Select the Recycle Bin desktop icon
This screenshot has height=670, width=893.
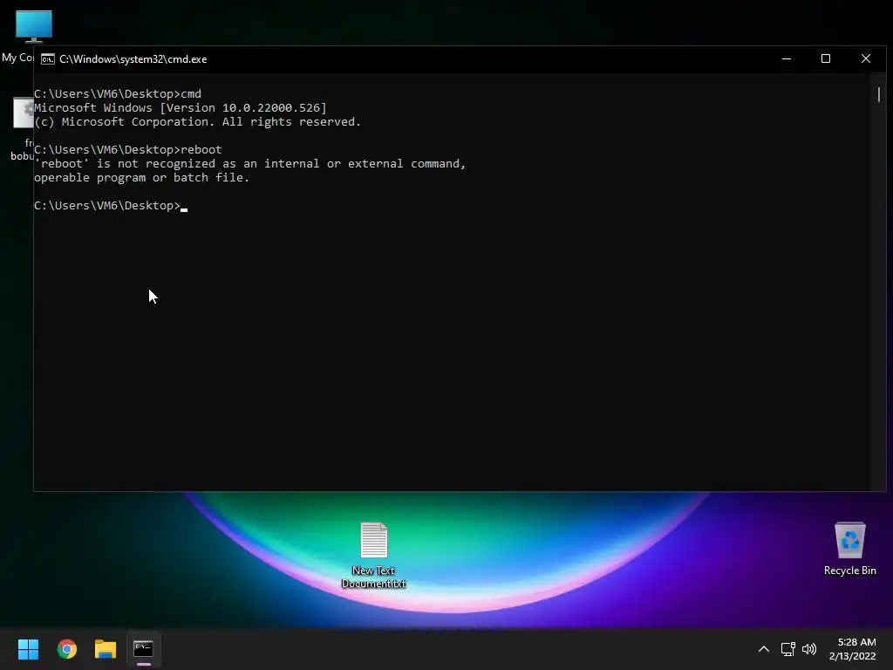[x=849, y=549]
